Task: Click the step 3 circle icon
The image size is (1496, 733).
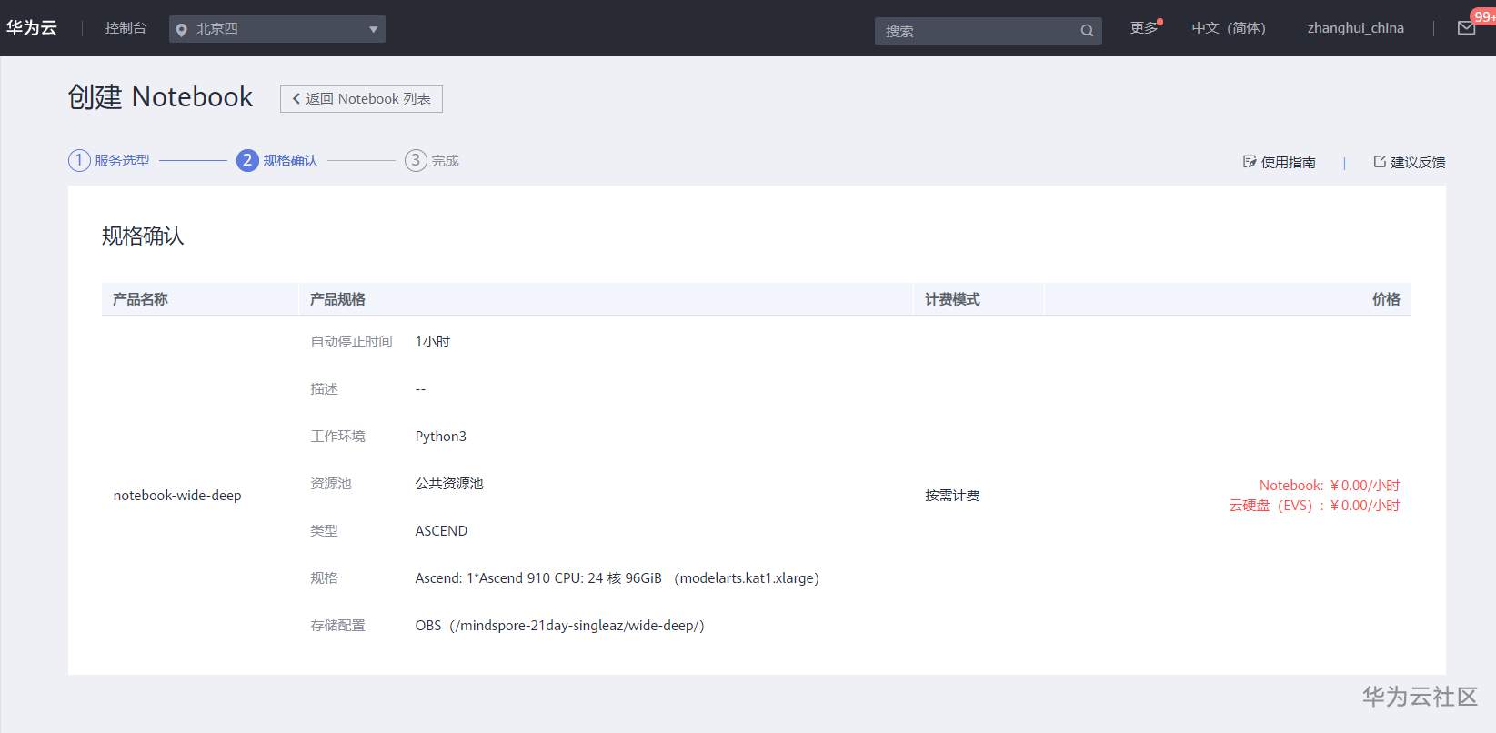Action: 416,160
